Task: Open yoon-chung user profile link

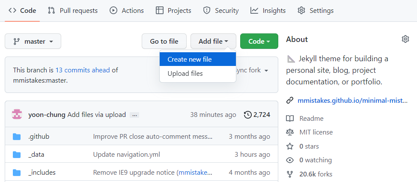Action: click(x=47, y=115)
